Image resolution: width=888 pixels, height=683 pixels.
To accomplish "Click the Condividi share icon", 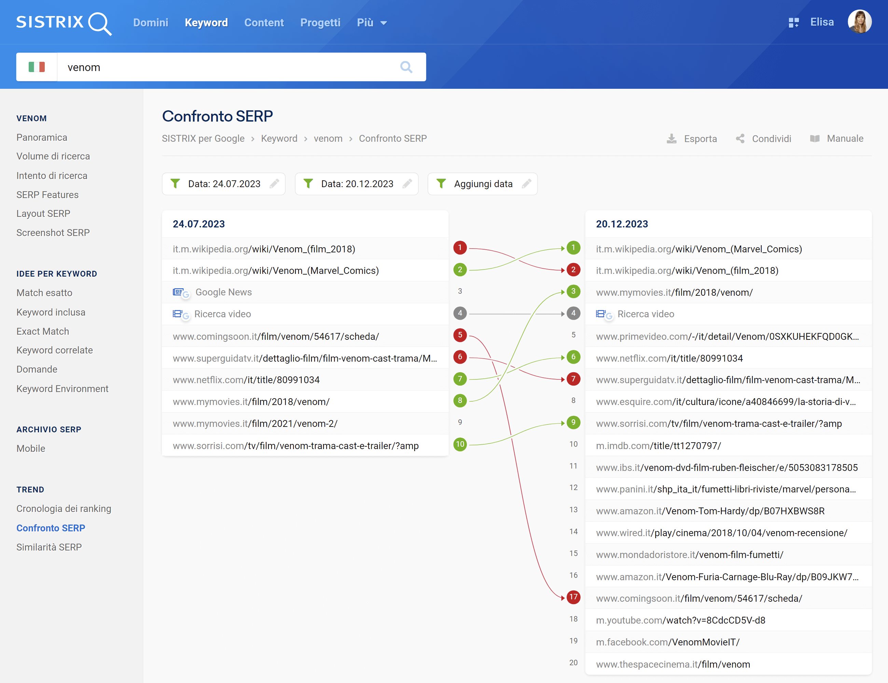I will click(740, 139).
